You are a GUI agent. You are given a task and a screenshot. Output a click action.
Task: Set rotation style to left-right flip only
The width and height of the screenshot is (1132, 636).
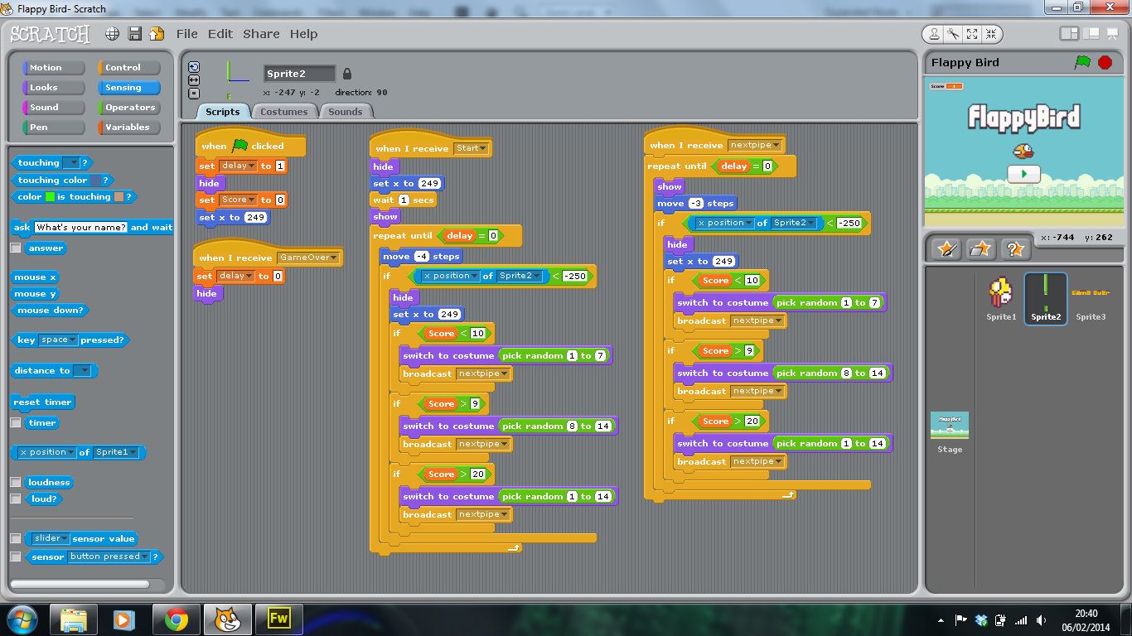(x=194, y=80)
